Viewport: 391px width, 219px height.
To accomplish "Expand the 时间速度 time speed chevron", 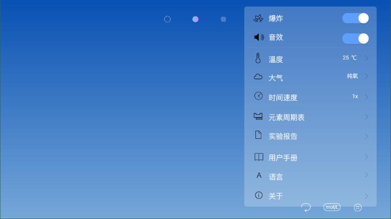I will coord(366,97).
